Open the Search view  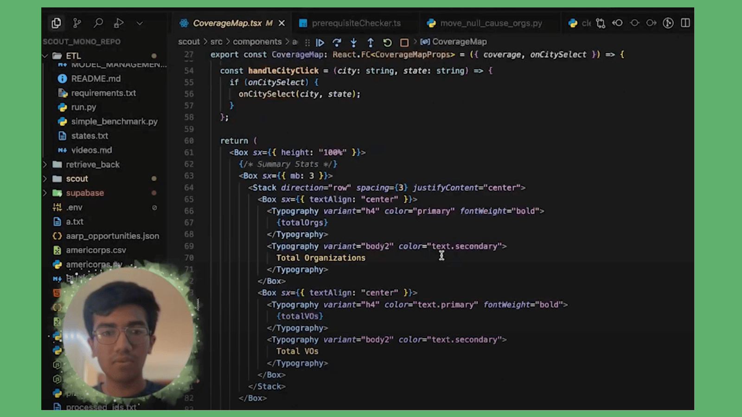(98, 23)
